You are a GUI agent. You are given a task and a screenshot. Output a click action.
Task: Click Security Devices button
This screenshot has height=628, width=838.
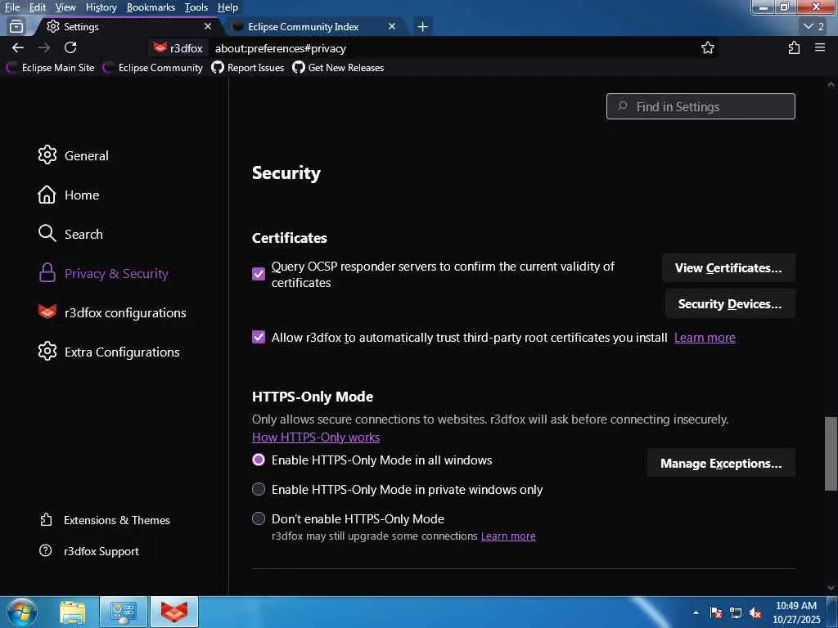pos(730,304)
